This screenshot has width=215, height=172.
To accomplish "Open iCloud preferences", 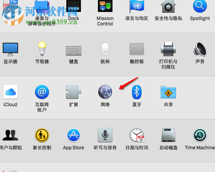I will (10, 92).
